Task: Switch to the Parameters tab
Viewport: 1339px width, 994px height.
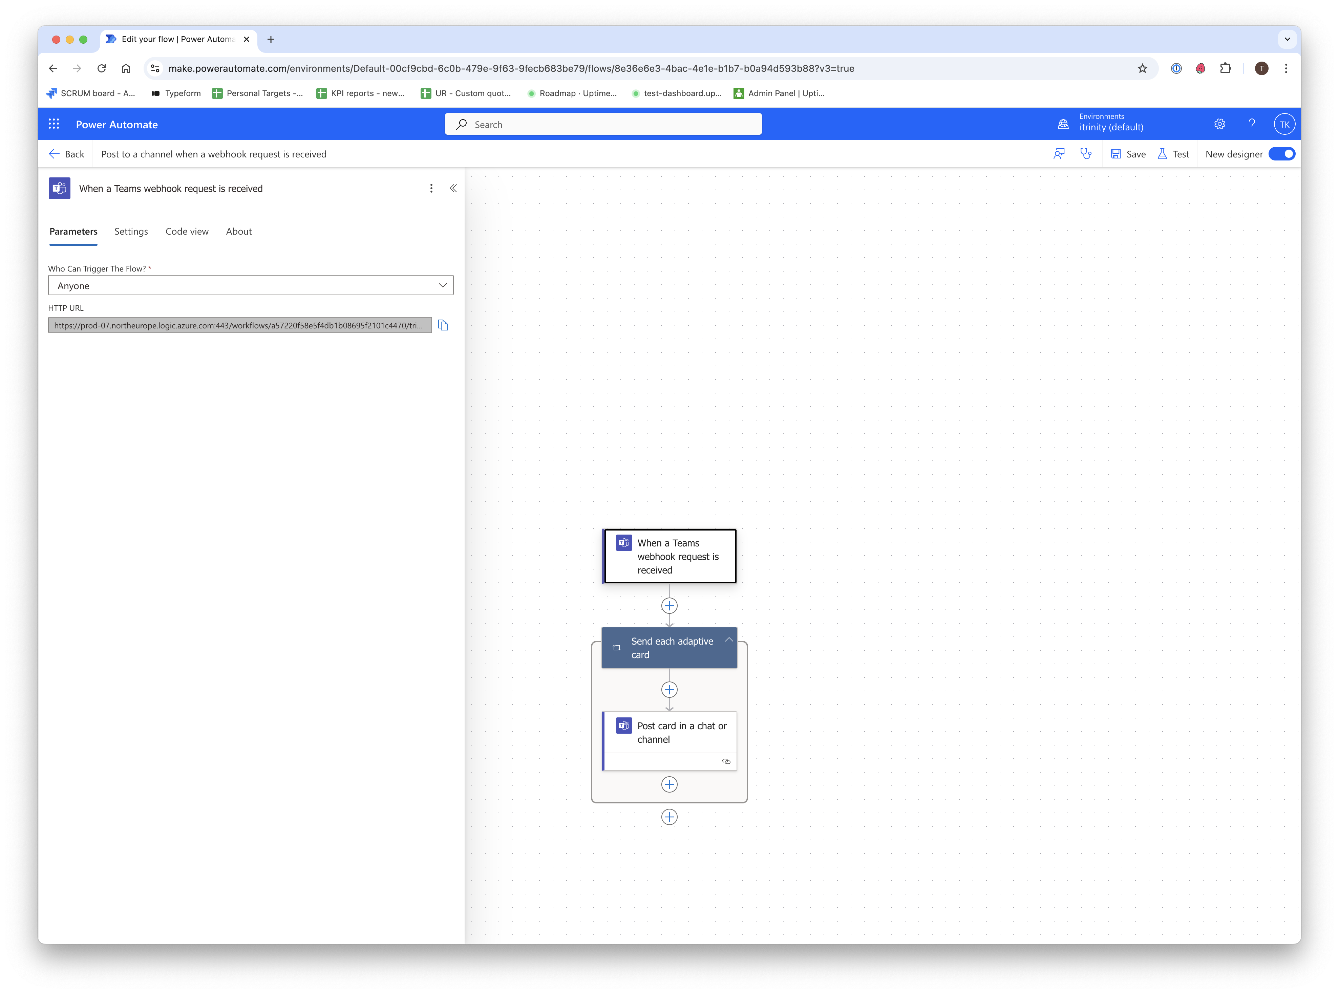Action: [x=73, y=232]
